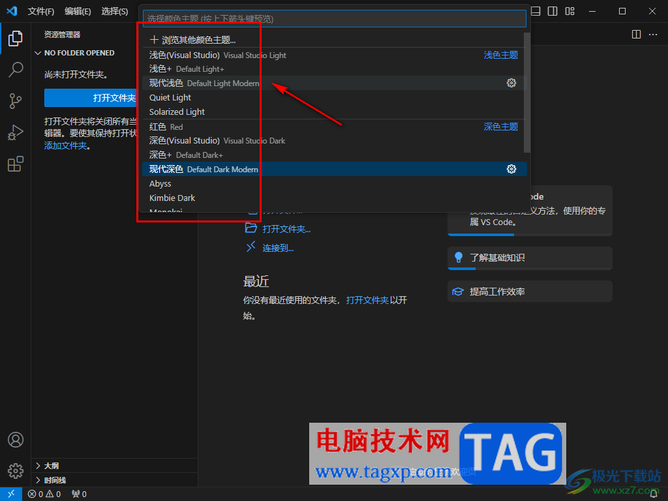Open Run and Debug view
The width and height of the screenshot is (668, 501).
[16, 132]
